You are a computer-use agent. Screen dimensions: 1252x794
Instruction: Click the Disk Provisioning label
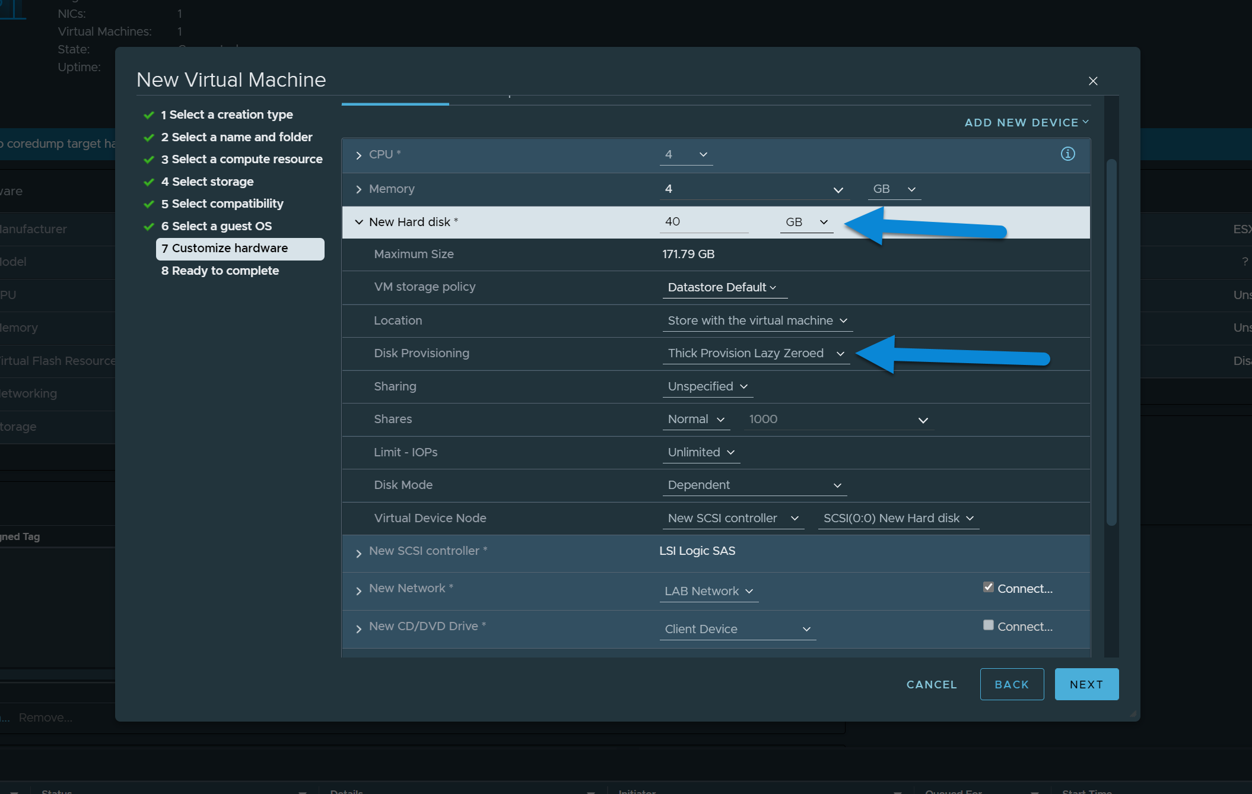tap(421, 354)
